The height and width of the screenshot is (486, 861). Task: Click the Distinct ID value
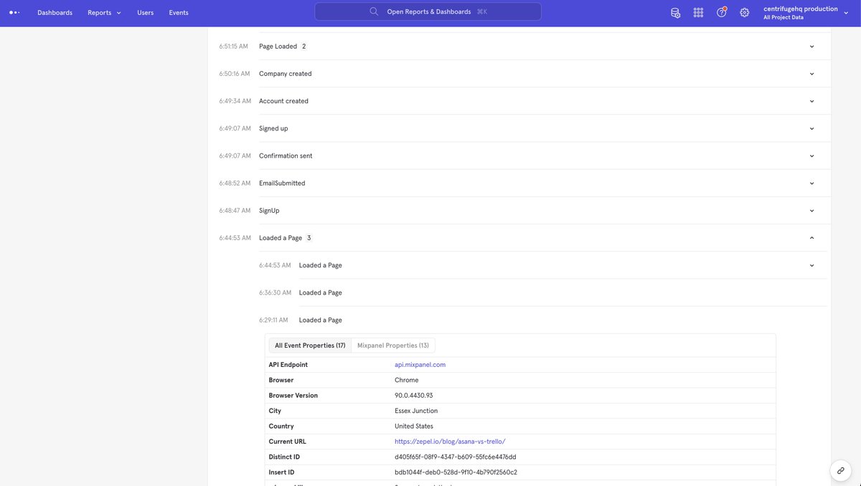(456, 457)
